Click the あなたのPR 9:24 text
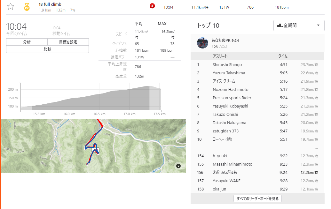Screen dimensions: 331x209 [x=225, y=41]
